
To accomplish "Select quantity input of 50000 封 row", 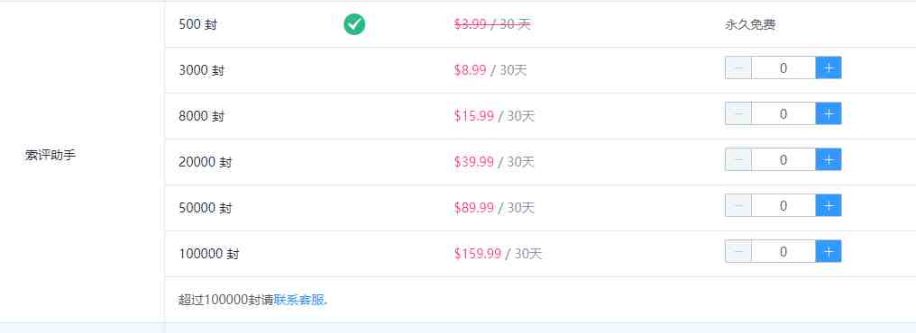I will 783,205.
